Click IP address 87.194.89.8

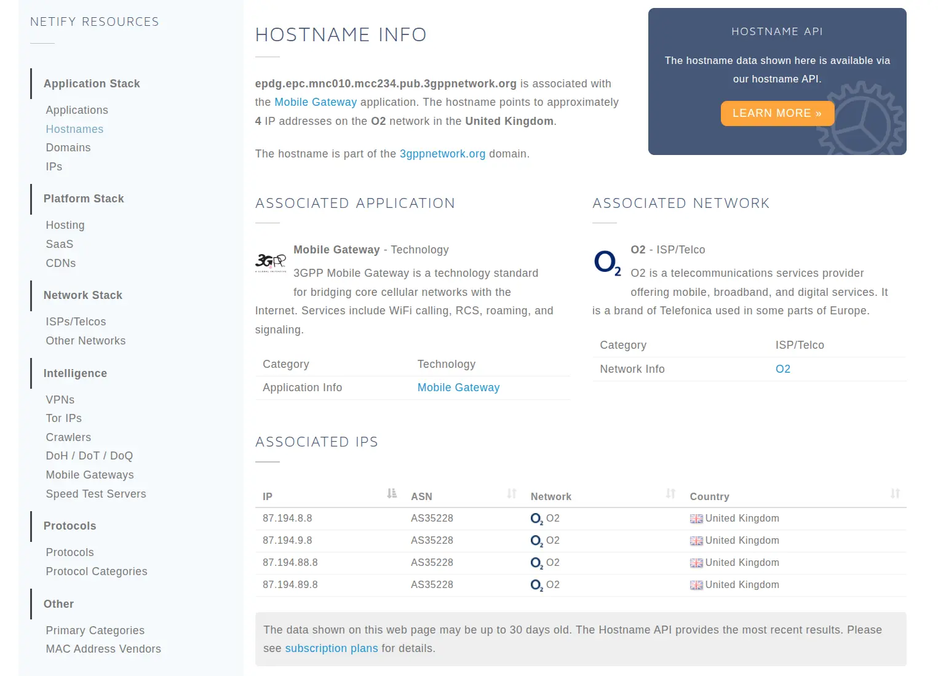290,585
